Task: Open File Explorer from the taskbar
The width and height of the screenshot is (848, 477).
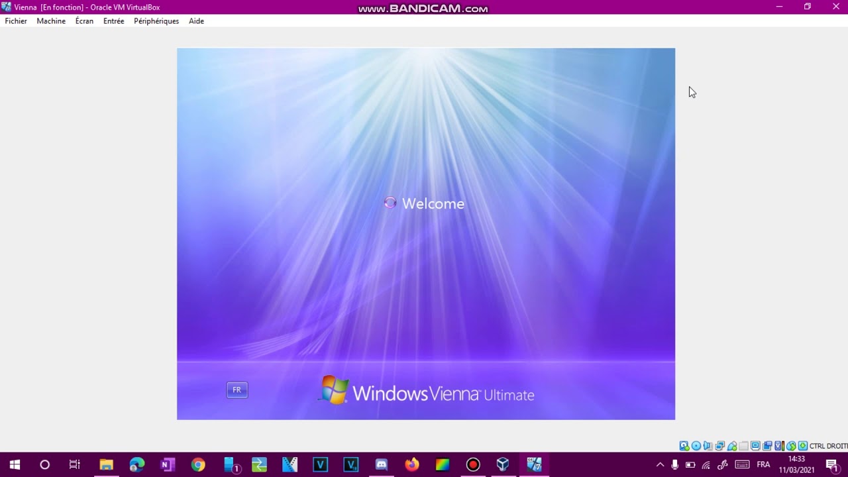Action: (106, 464)
